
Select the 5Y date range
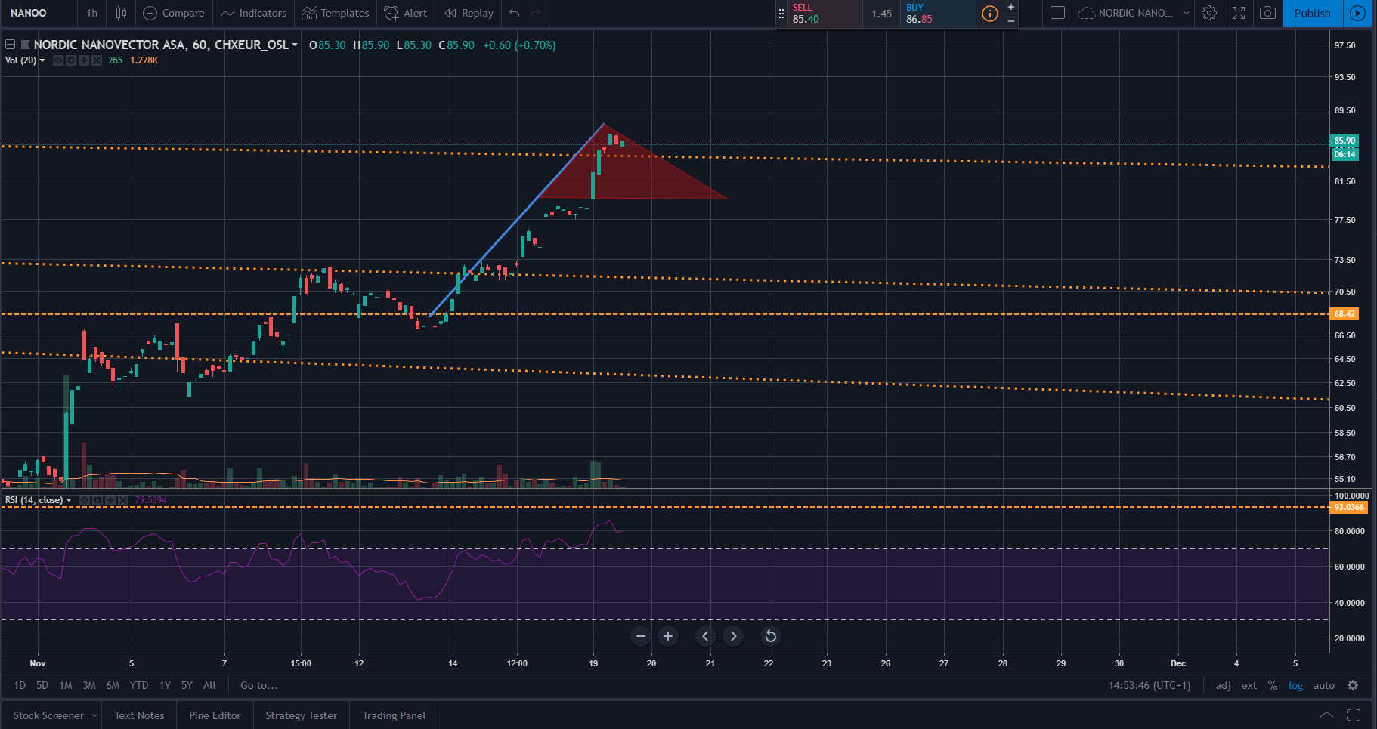[187, 685]
